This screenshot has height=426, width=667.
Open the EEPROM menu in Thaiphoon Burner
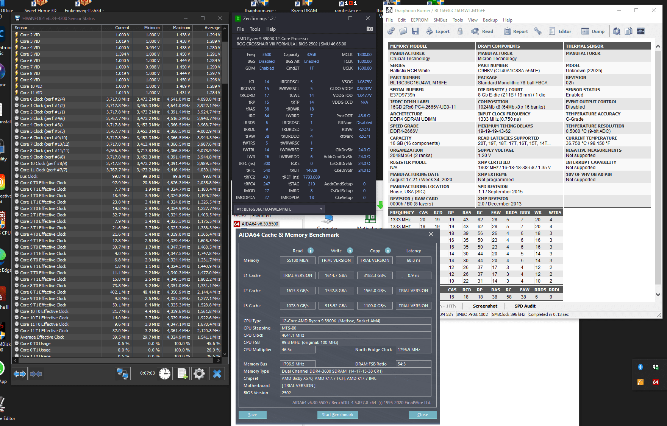[420, 20]
